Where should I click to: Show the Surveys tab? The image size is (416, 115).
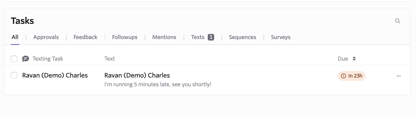281,37
